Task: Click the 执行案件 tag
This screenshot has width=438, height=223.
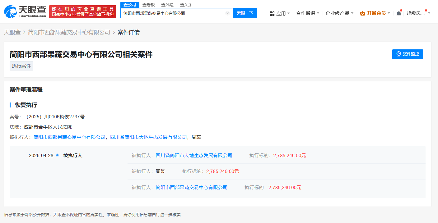Action: 21,66
